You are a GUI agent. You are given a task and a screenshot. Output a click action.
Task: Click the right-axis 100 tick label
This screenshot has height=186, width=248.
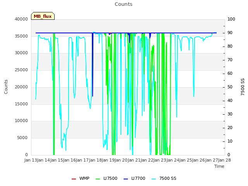231,19
